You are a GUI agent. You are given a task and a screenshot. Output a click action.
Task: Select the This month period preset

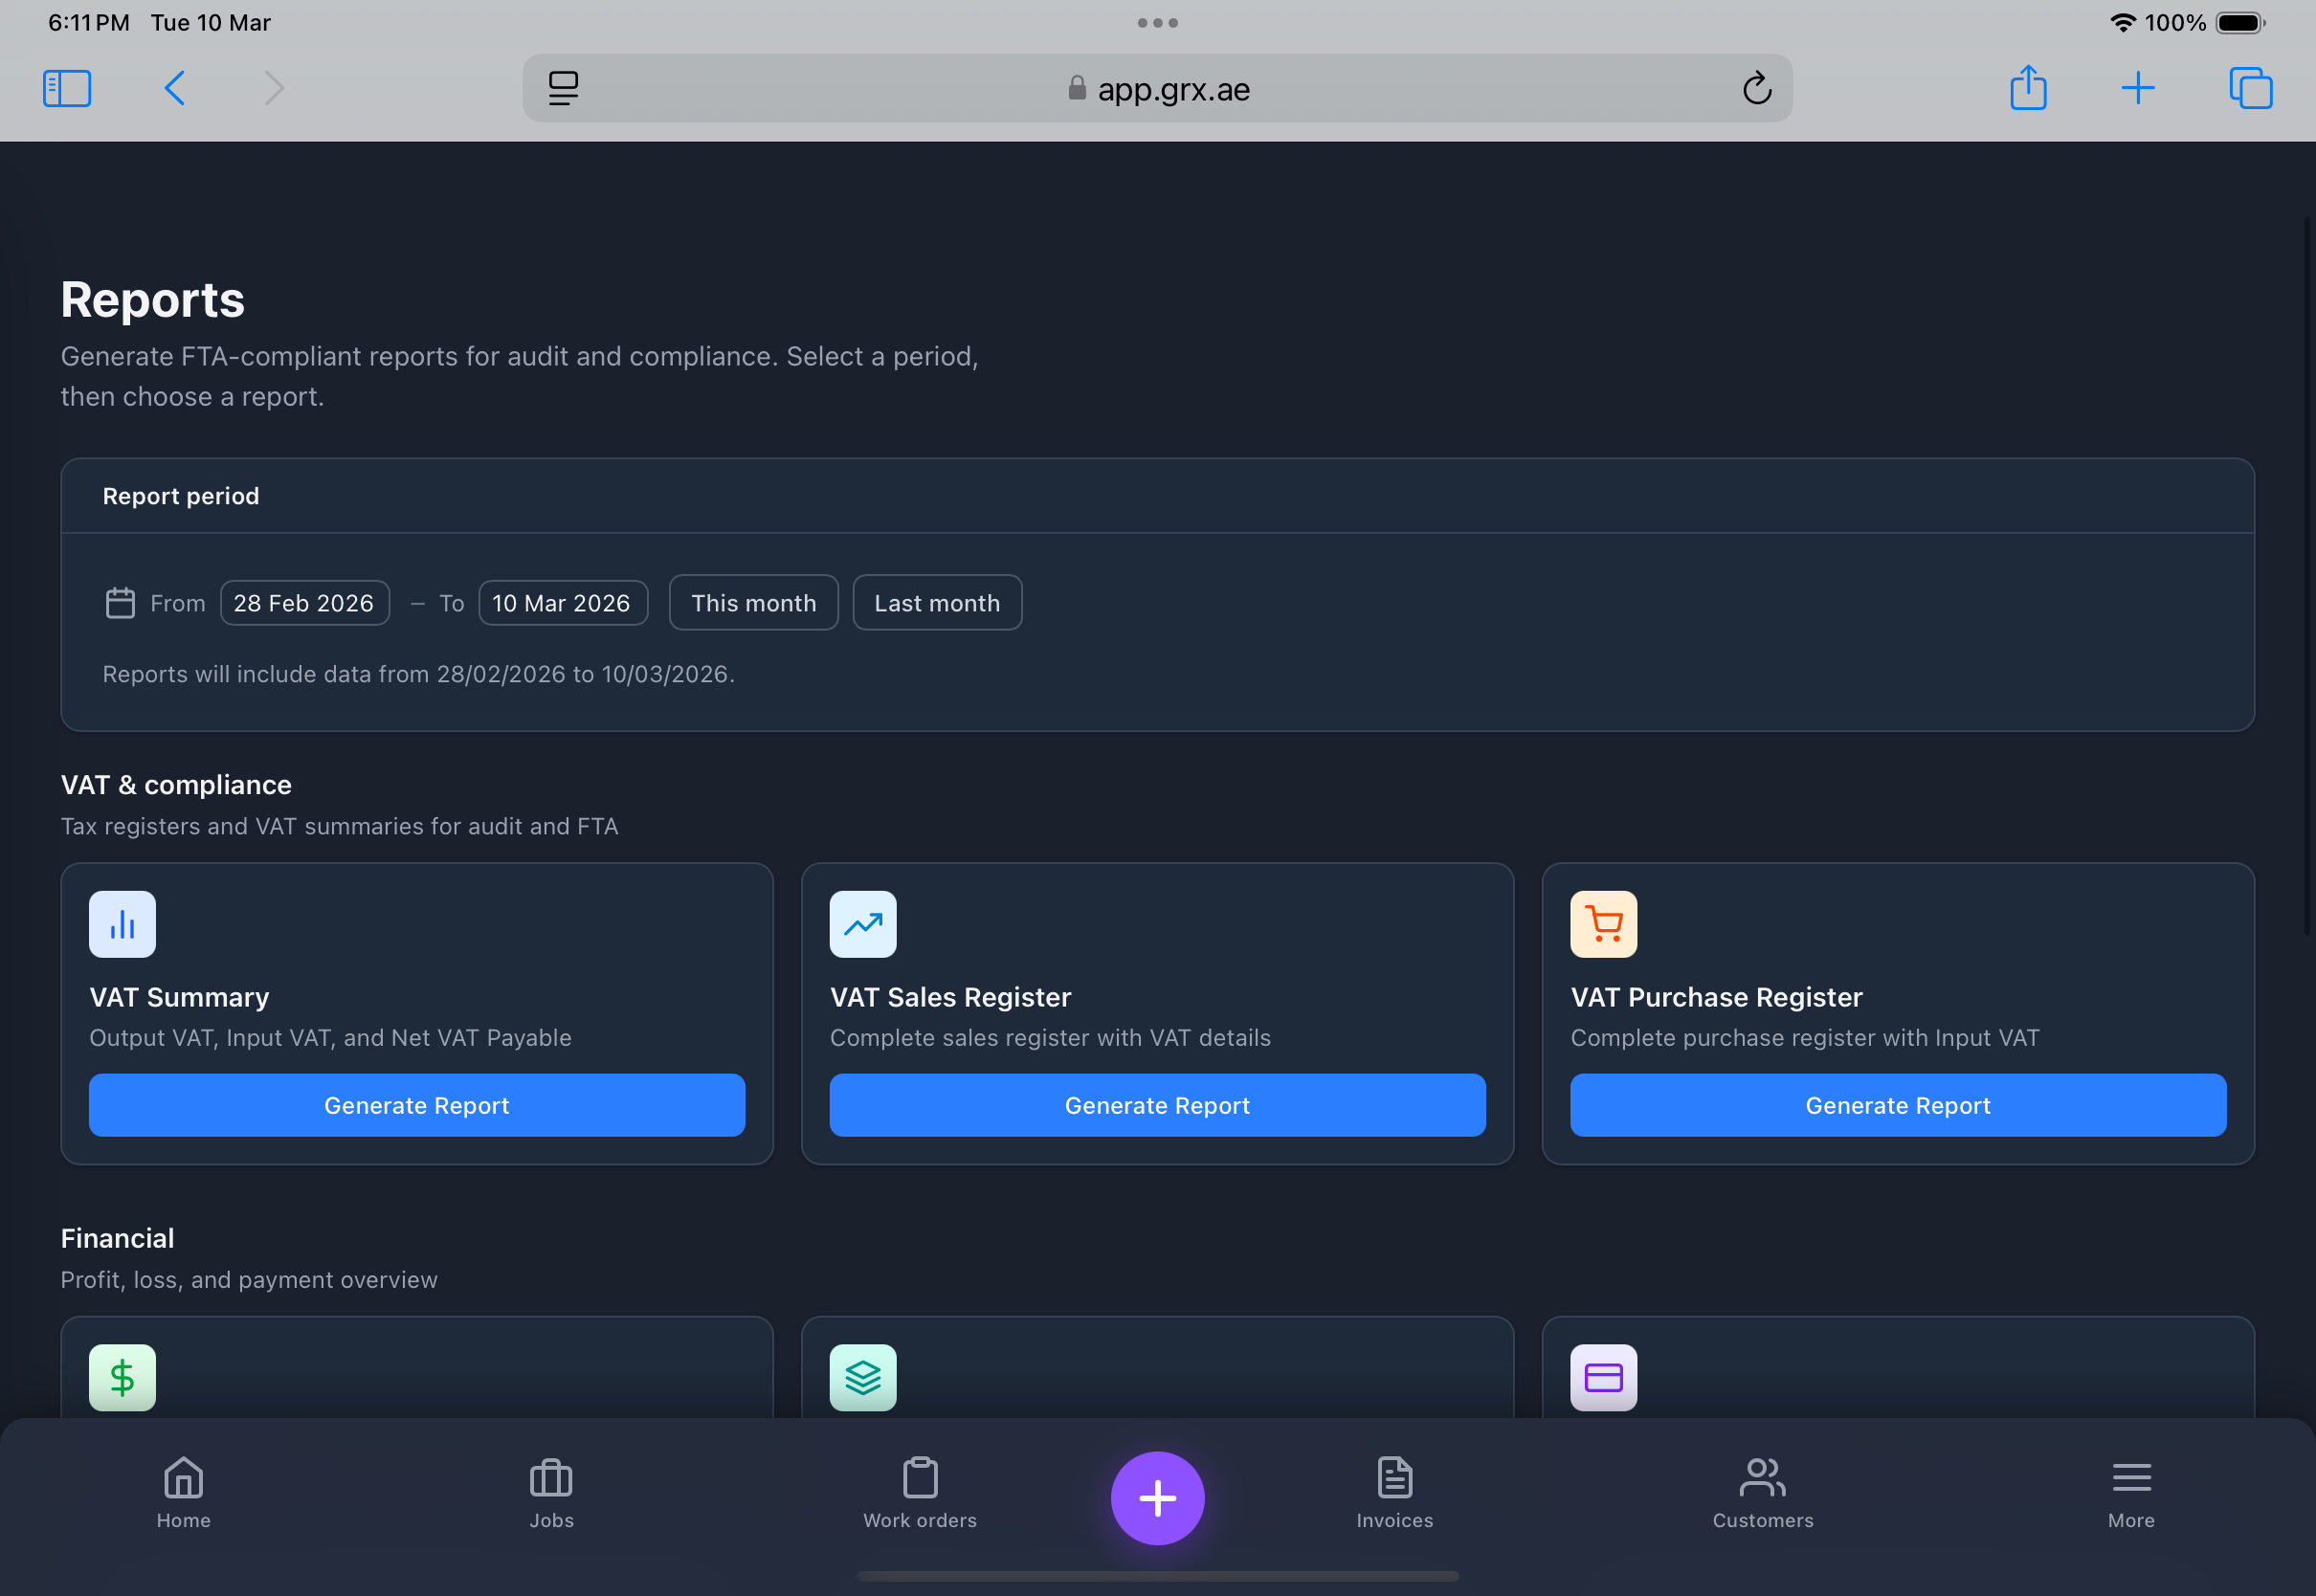point(753,602)
